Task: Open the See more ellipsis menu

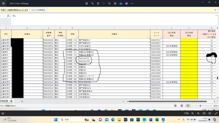Action: pyautogui.click(x=132, y=3)
